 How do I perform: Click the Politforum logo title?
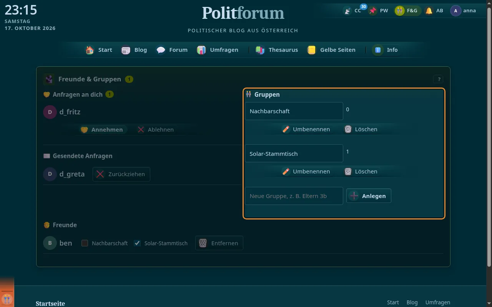(x=243, y=13)
